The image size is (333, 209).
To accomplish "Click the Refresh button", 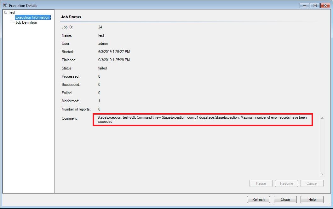I will 258,200.
